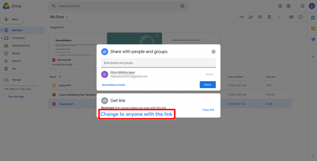Open the Help question mark icon
The width and height of the screenshot is (317, 161).
(280, 6)
